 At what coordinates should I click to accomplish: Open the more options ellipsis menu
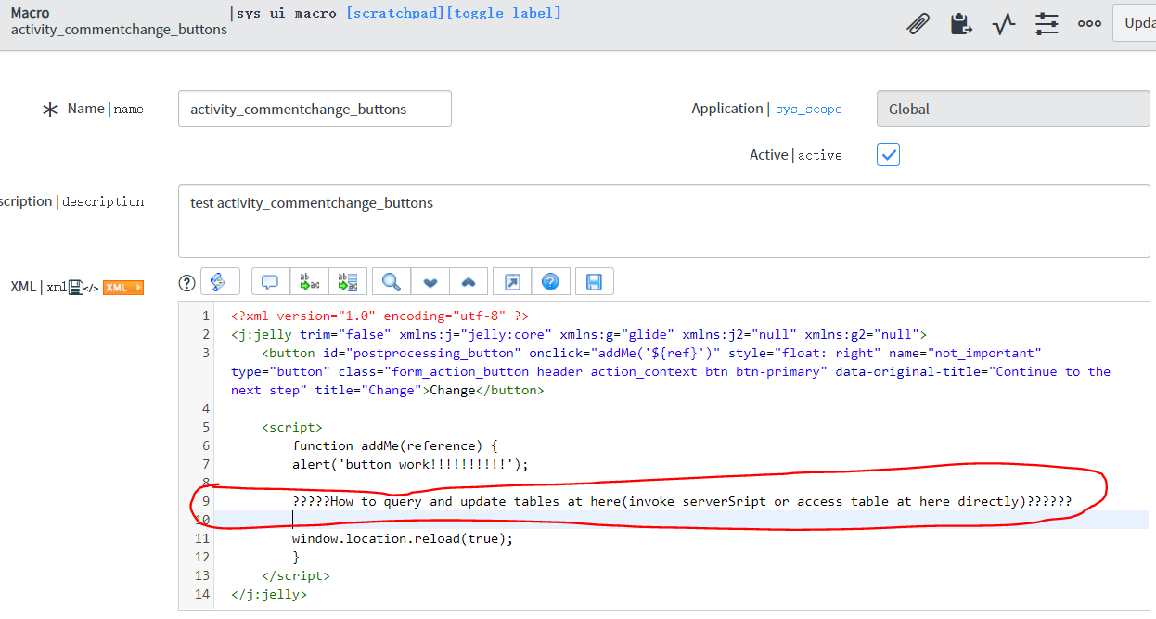pos(1089,24)
